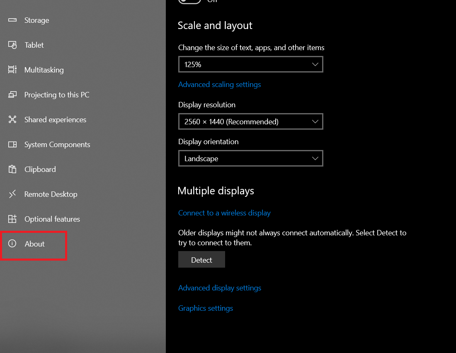
Task: Click the Tablet icon in sidebar
Action: tap(12, 45)
